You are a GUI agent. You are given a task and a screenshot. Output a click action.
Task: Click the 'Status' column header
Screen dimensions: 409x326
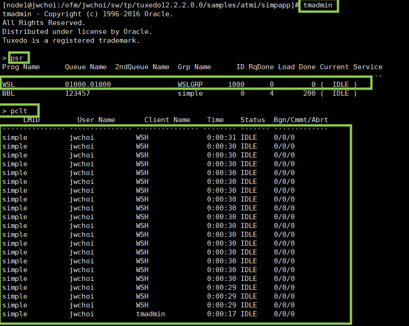click(x=253, y=120)
